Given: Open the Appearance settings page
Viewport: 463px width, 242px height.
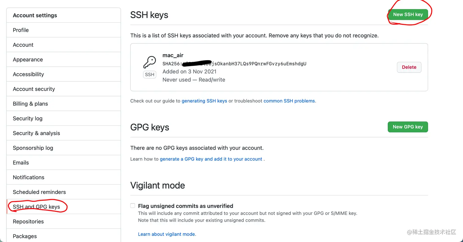Looking at the screenshot, I should [x=64, y=59].
